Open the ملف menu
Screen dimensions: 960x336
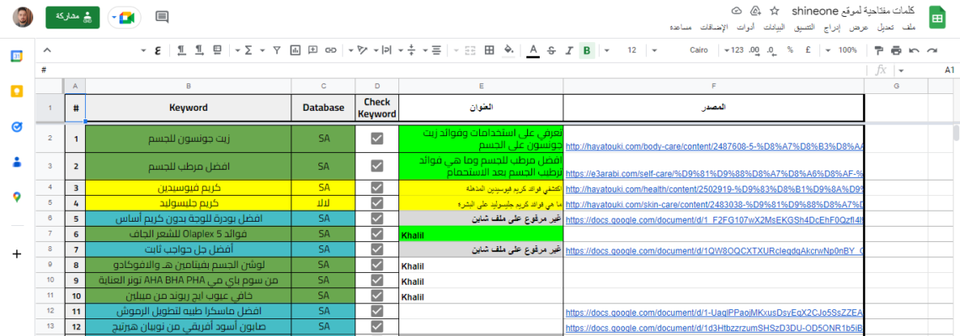coord(909,28)
